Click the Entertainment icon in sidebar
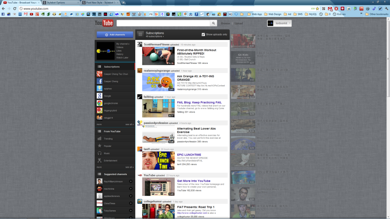Screen dimensions: 390x219 [x=99, y=160]
